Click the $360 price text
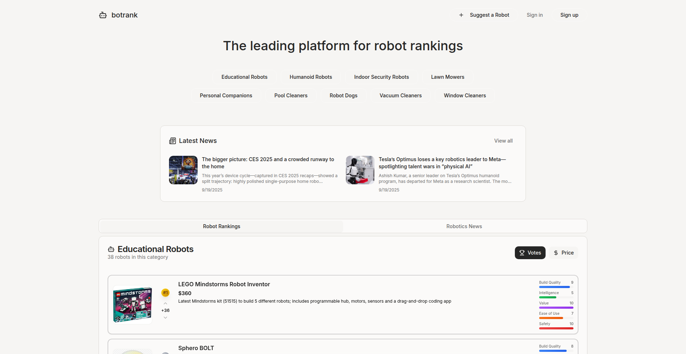 pos(185,293)
